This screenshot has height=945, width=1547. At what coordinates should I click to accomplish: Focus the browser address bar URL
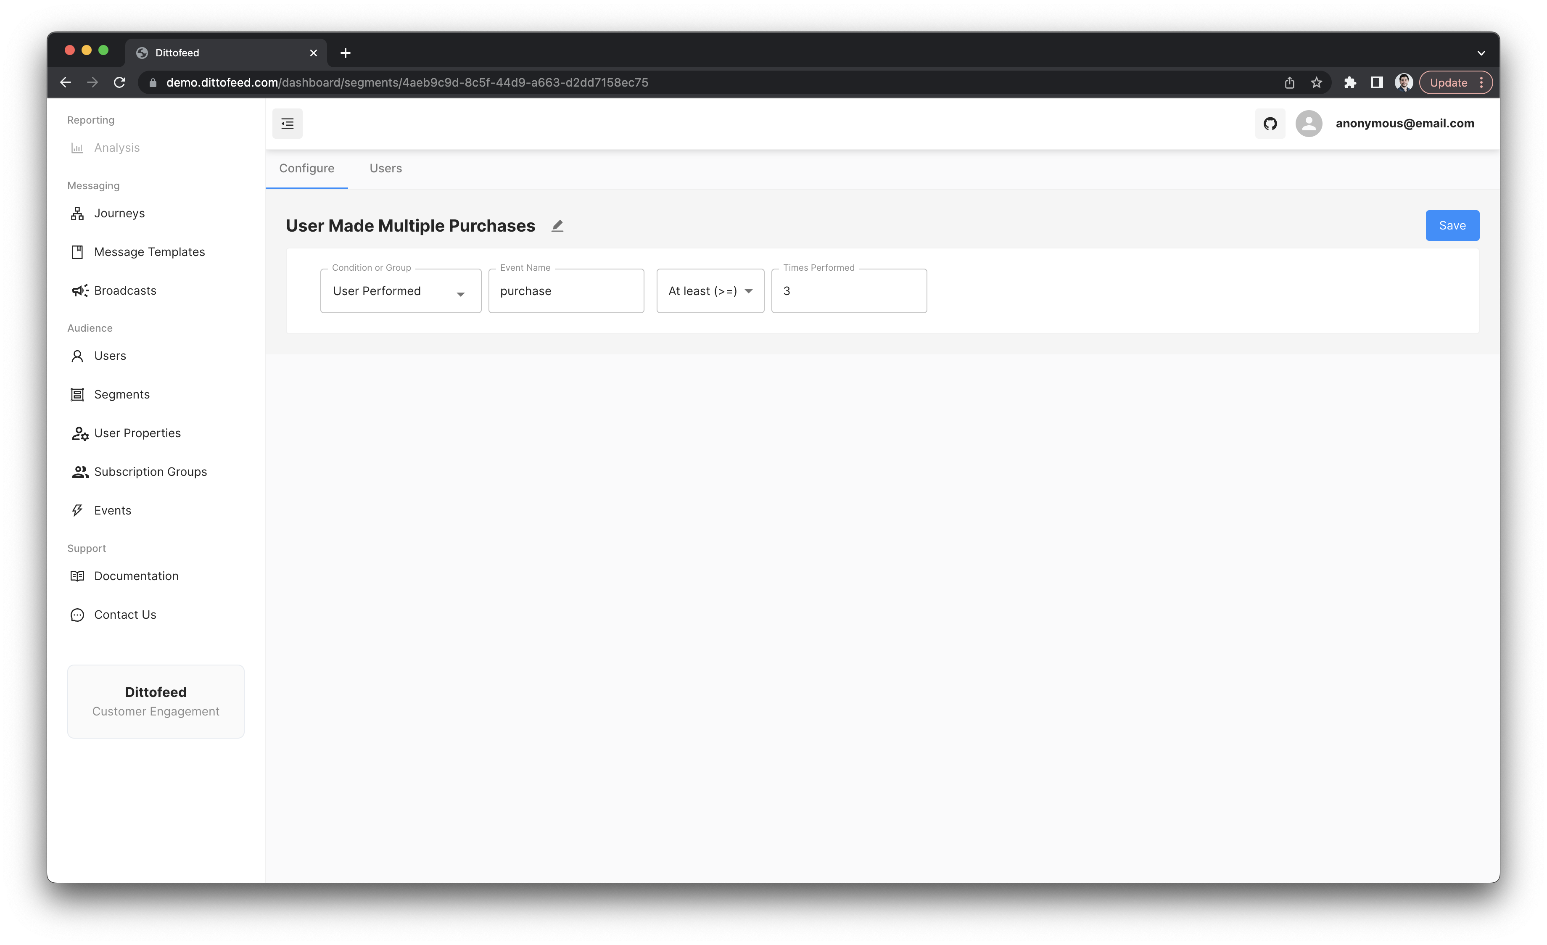click(x=407, y=82)
